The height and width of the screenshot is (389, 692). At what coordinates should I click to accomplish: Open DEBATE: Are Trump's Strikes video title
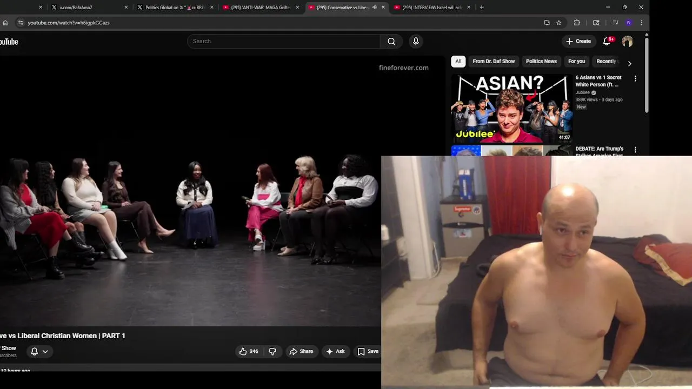600,152
